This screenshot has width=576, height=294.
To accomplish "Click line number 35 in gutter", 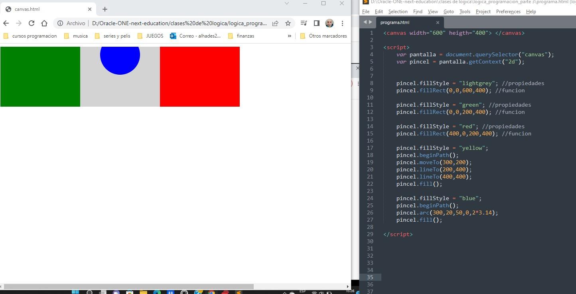I will (x=370, y=277).
